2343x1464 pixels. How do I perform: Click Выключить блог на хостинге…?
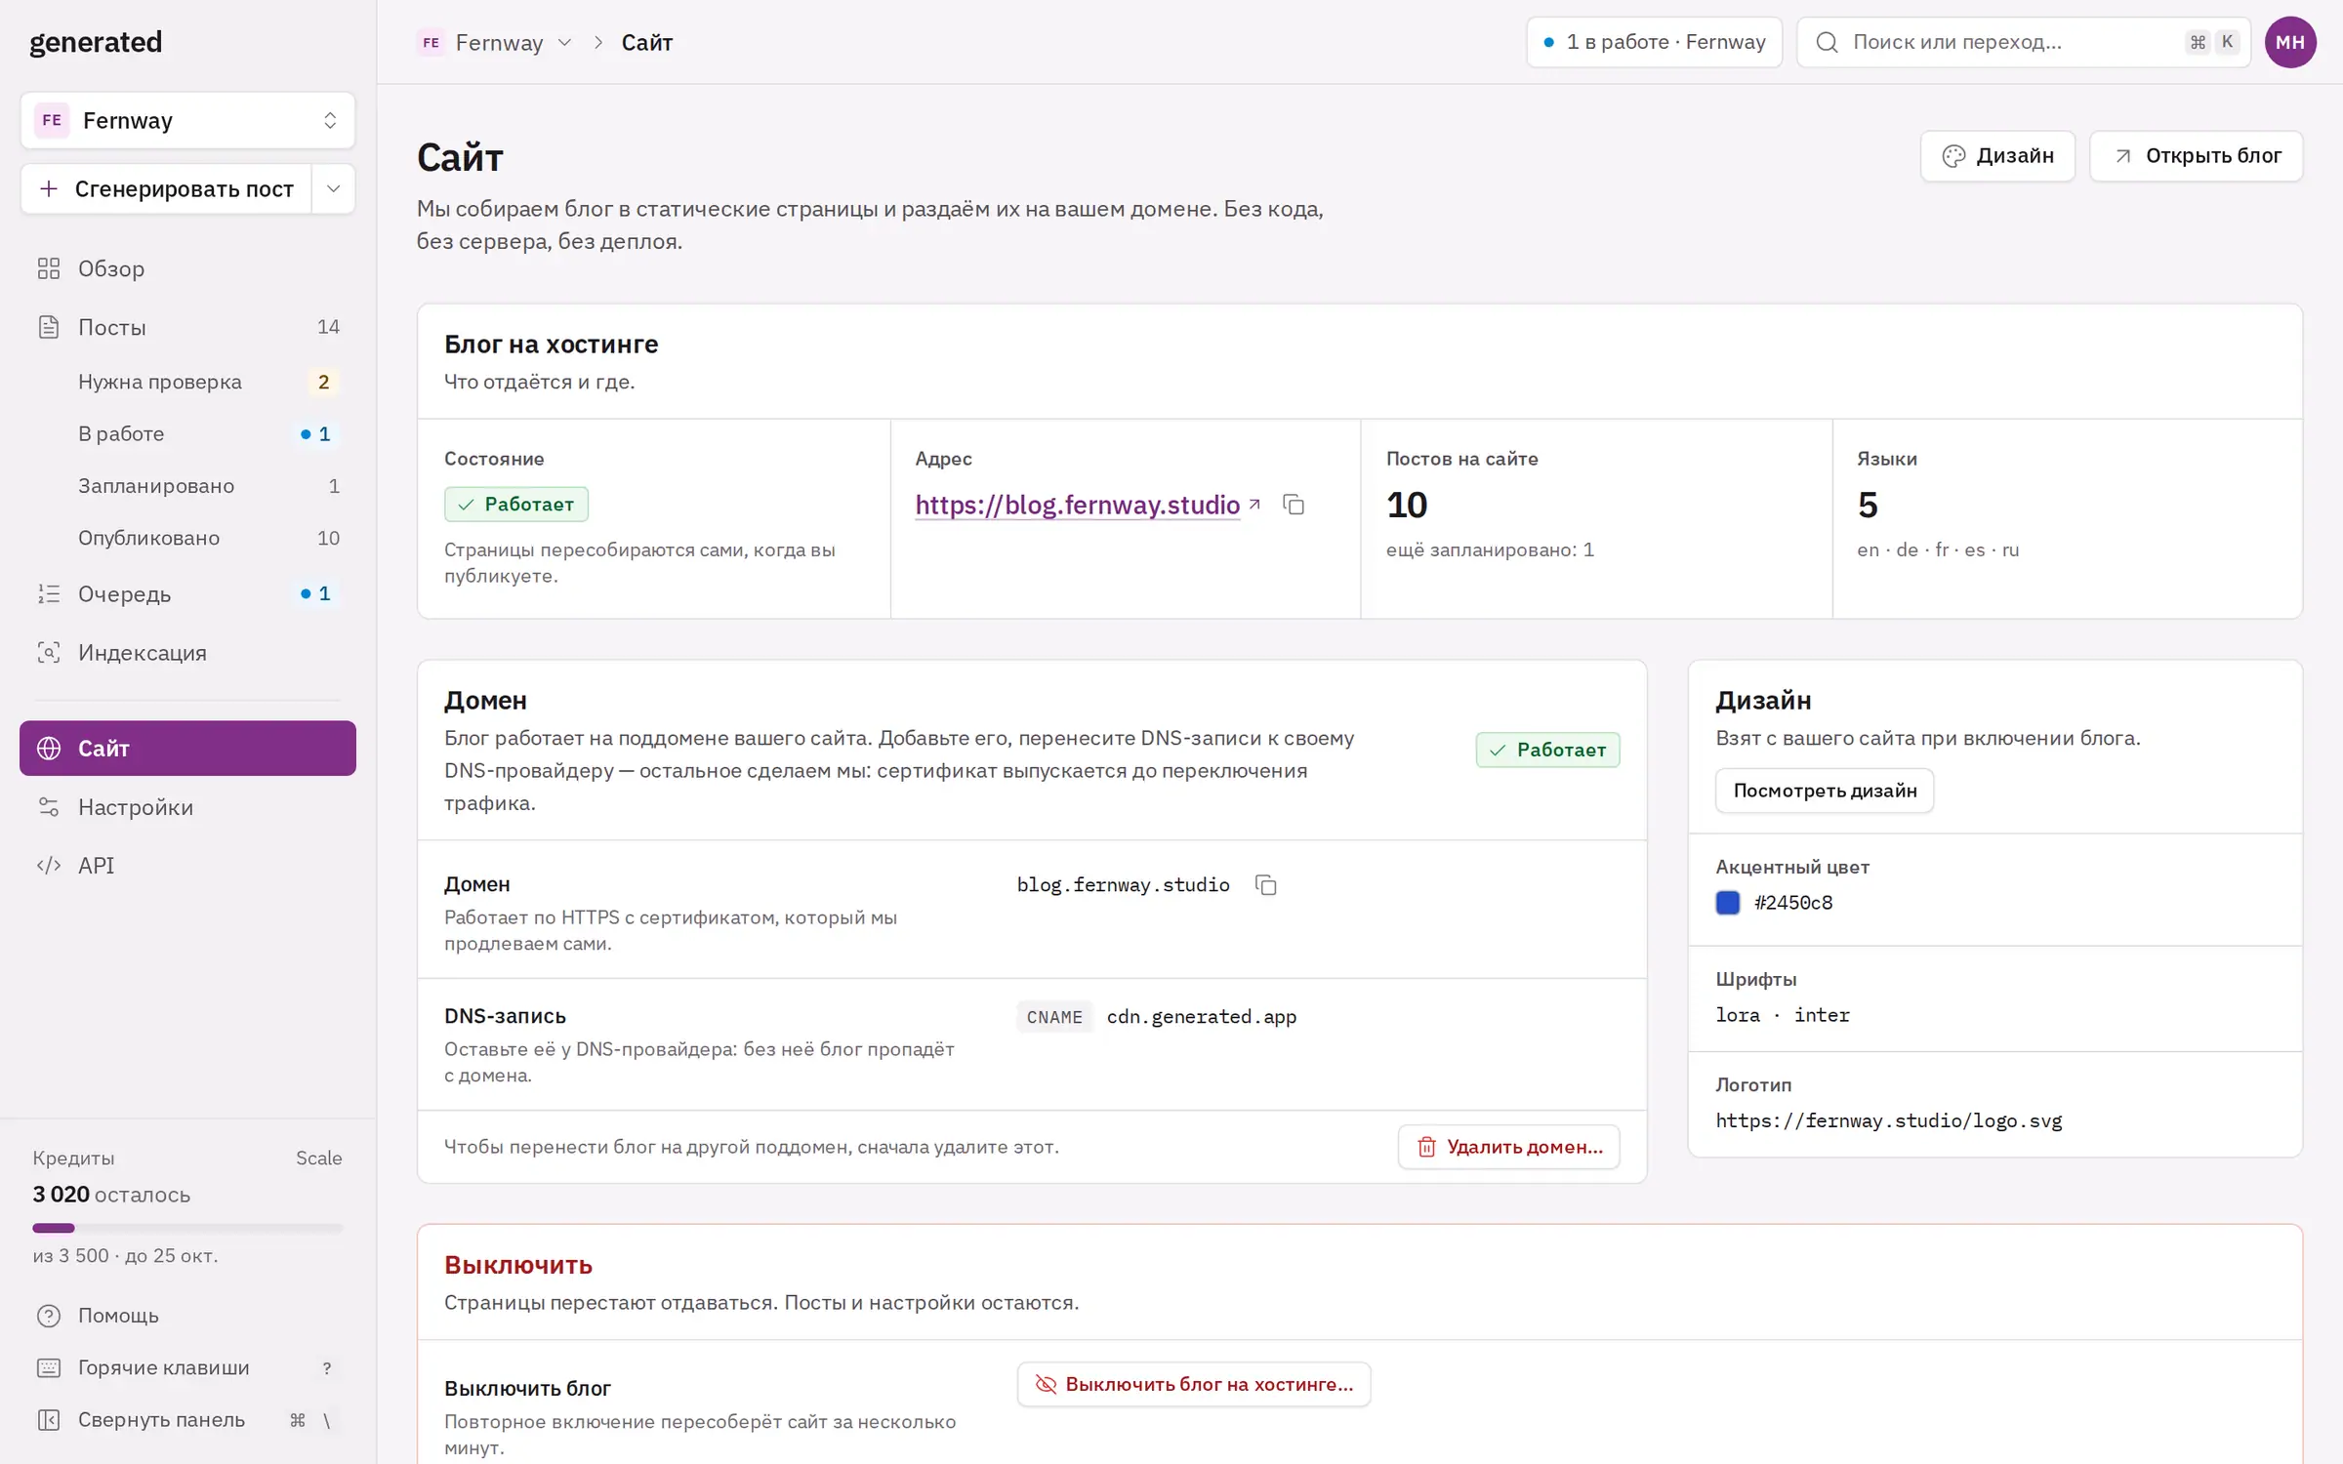1194,1384
